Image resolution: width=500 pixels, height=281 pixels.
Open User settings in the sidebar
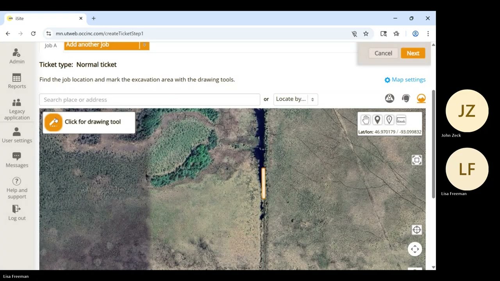click(x=17, y=135)
